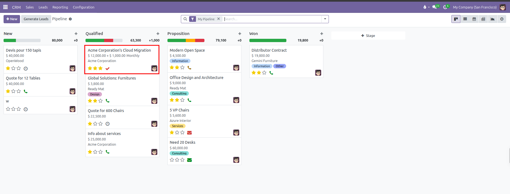The image size is (510, 194).
Task: Open the Configuration menu
Action: (84, 7)
